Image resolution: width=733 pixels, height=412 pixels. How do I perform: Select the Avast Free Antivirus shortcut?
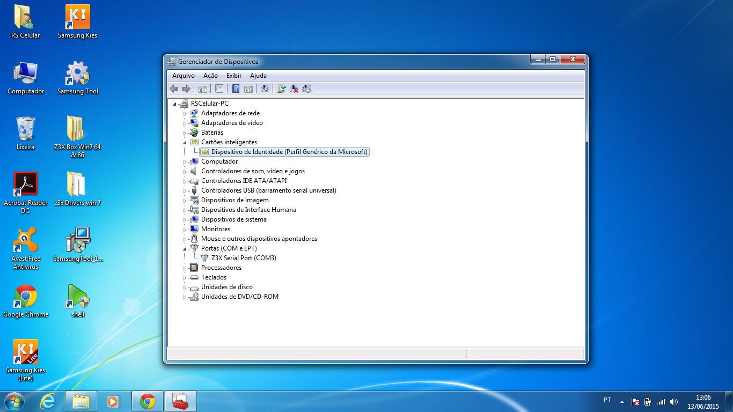25,249
